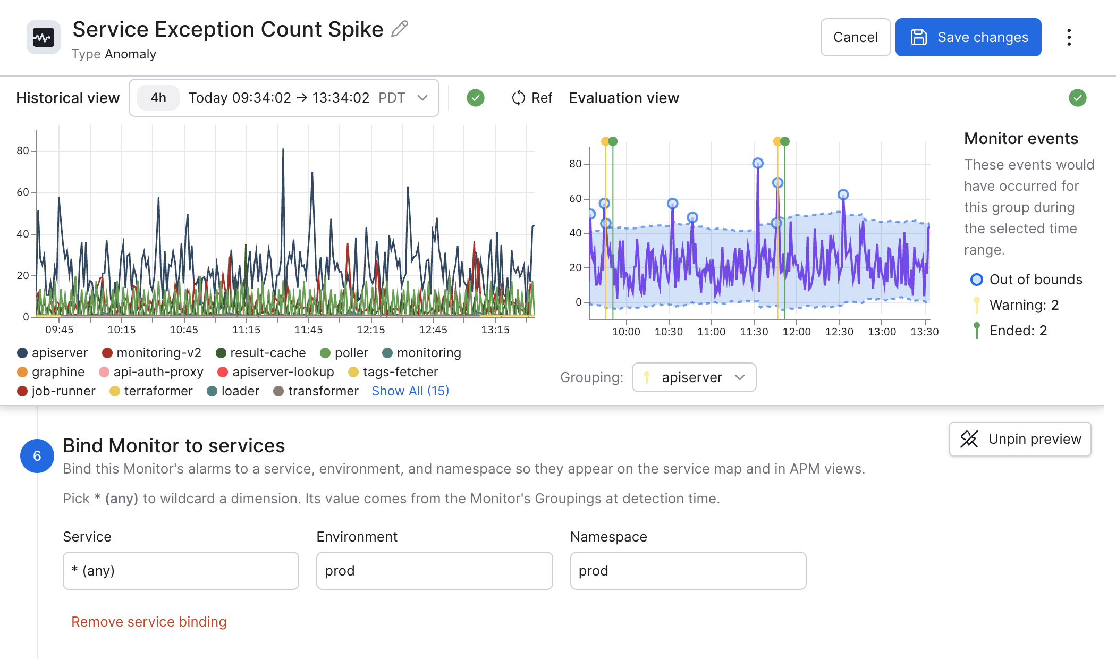Click the refresh icon in Historical view
Screen dimensions: 1116x659
click(518, 98)
